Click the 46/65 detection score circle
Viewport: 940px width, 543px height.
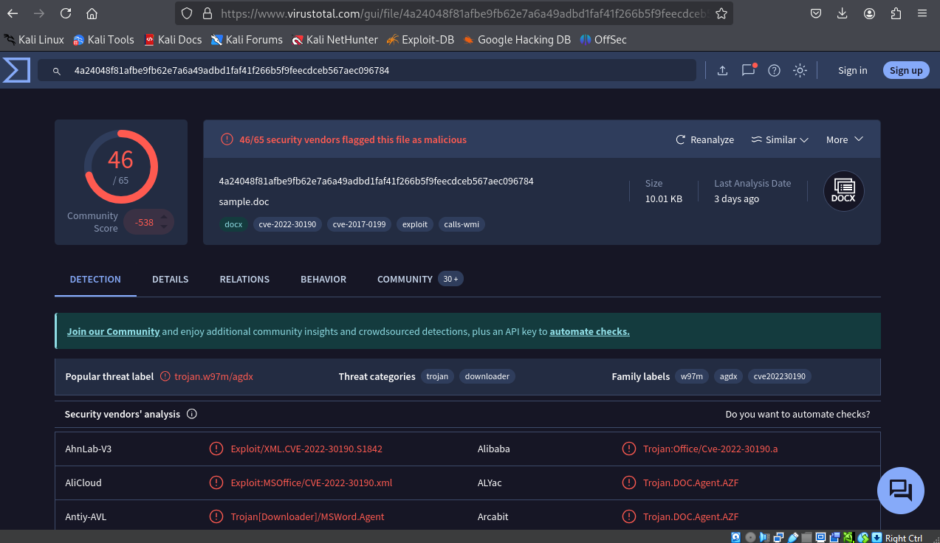(x=120, y=167)
